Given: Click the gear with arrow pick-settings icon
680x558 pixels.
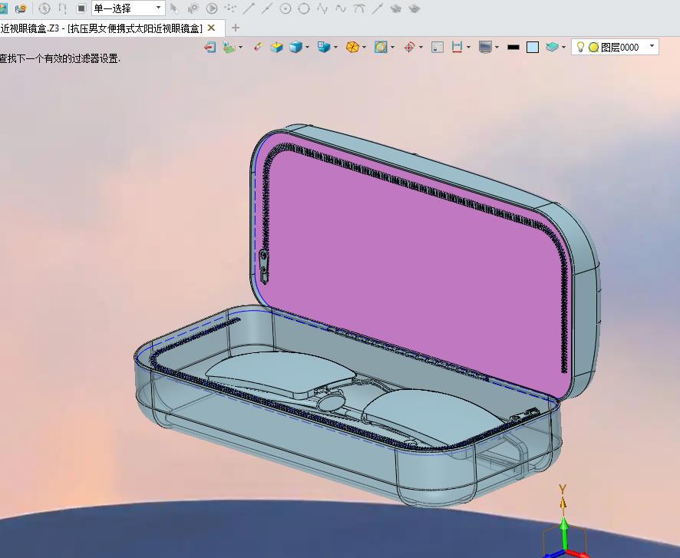Looking at the screenshot, I should pos(193,8).
